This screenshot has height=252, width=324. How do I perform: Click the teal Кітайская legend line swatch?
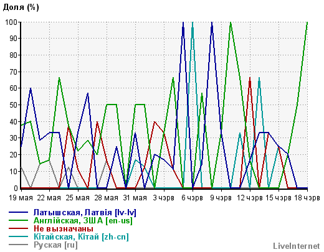tap(18, 236)
